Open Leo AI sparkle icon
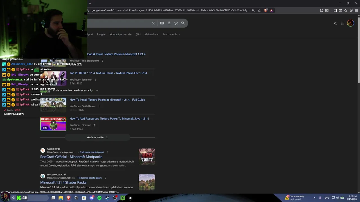 346,10
